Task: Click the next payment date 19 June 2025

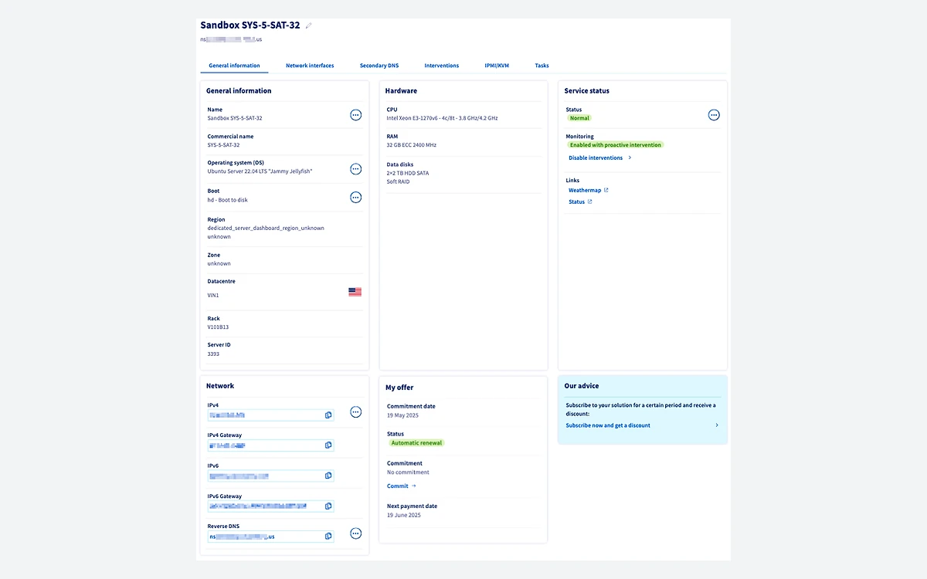Action: click(x=404, y=515)
